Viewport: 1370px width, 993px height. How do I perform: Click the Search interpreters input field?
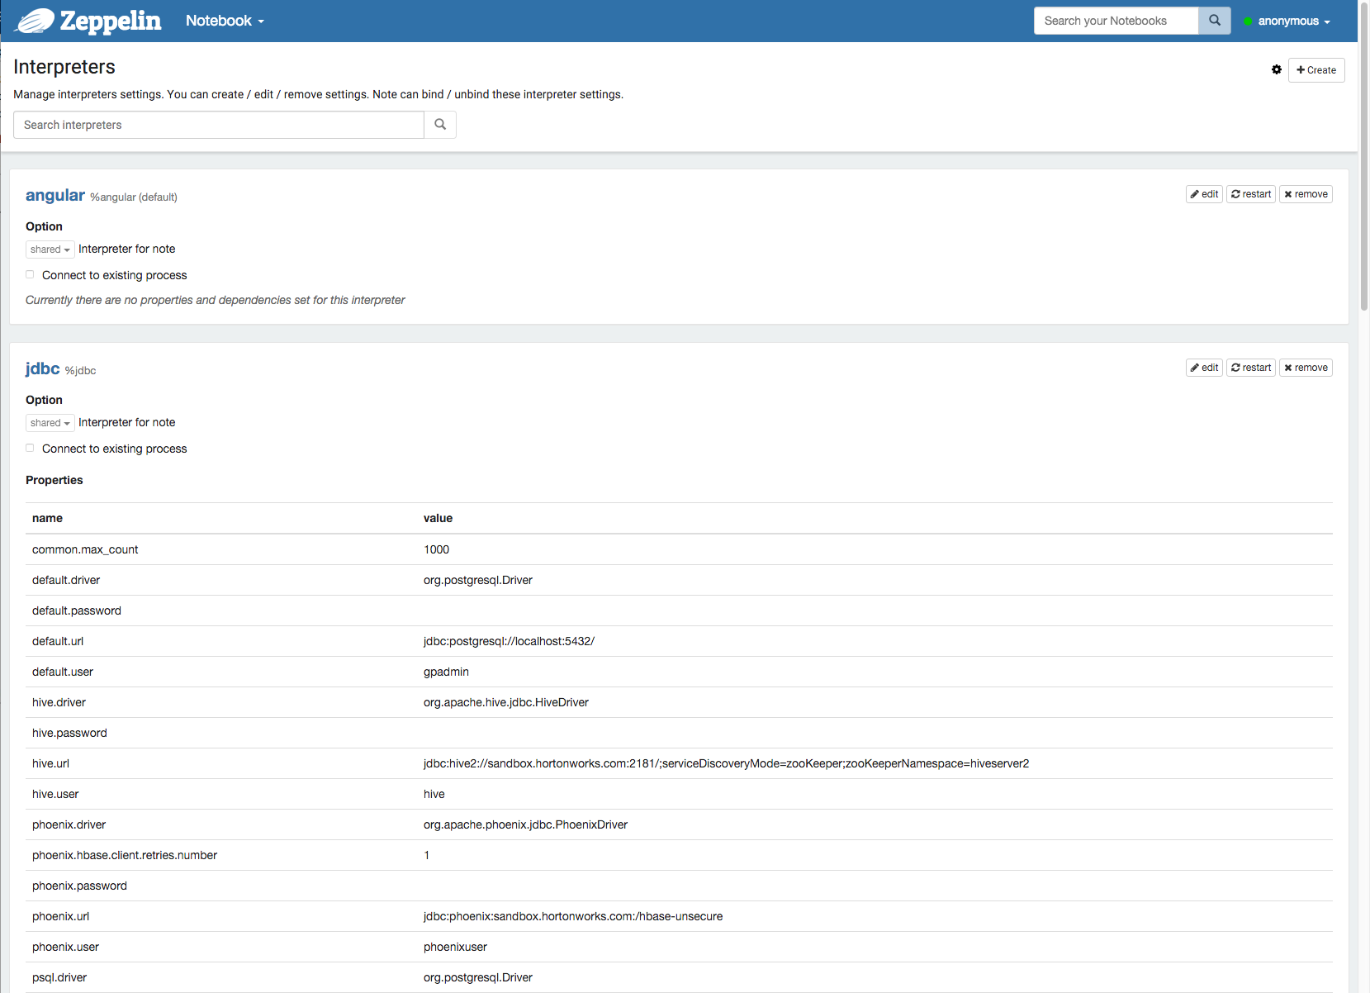218,125
